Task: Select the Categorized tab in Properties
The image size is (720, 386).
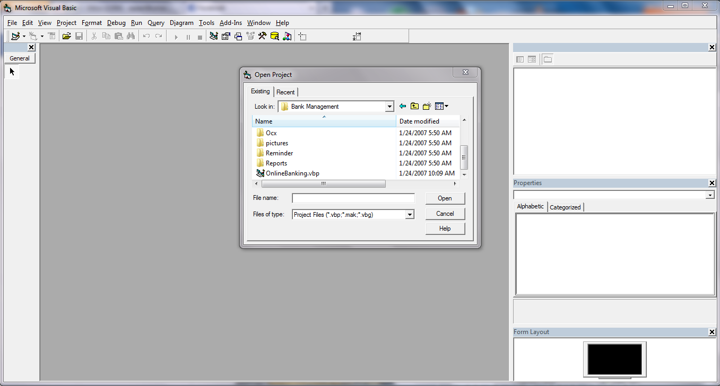Action: click(x=565, y=207)
